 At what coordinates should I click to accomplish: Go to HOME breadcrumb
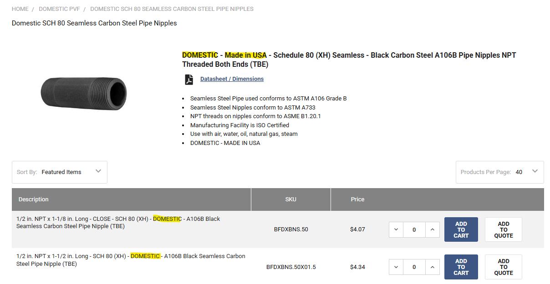coord(20,9)
